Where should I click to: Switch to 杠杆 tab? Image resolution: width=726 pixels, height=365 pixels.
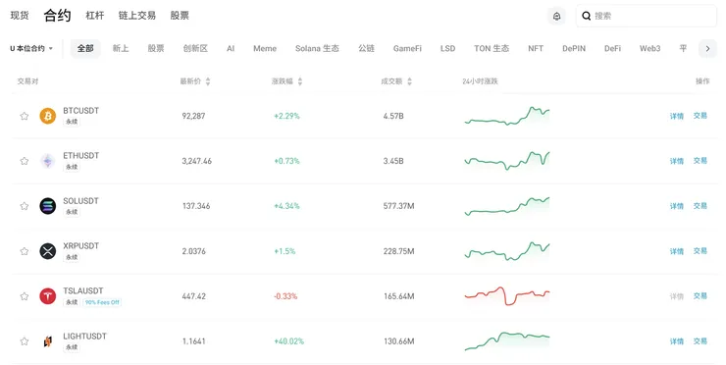tap(95, 16)
